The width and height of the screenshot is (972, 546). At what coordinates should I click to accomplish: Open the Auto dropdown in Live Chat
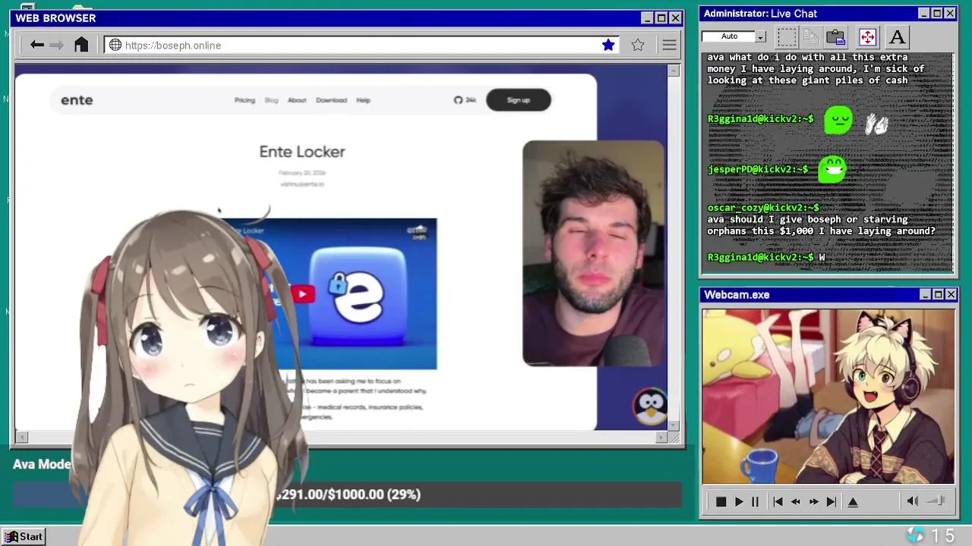(760, 36)
